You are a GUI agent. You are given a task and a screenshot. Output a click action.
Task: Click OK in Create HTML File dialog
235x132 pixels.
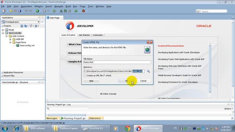click(x=126, y=81)
